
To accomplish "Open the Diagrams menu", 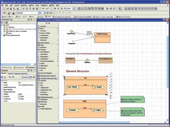I will [24, 5].
